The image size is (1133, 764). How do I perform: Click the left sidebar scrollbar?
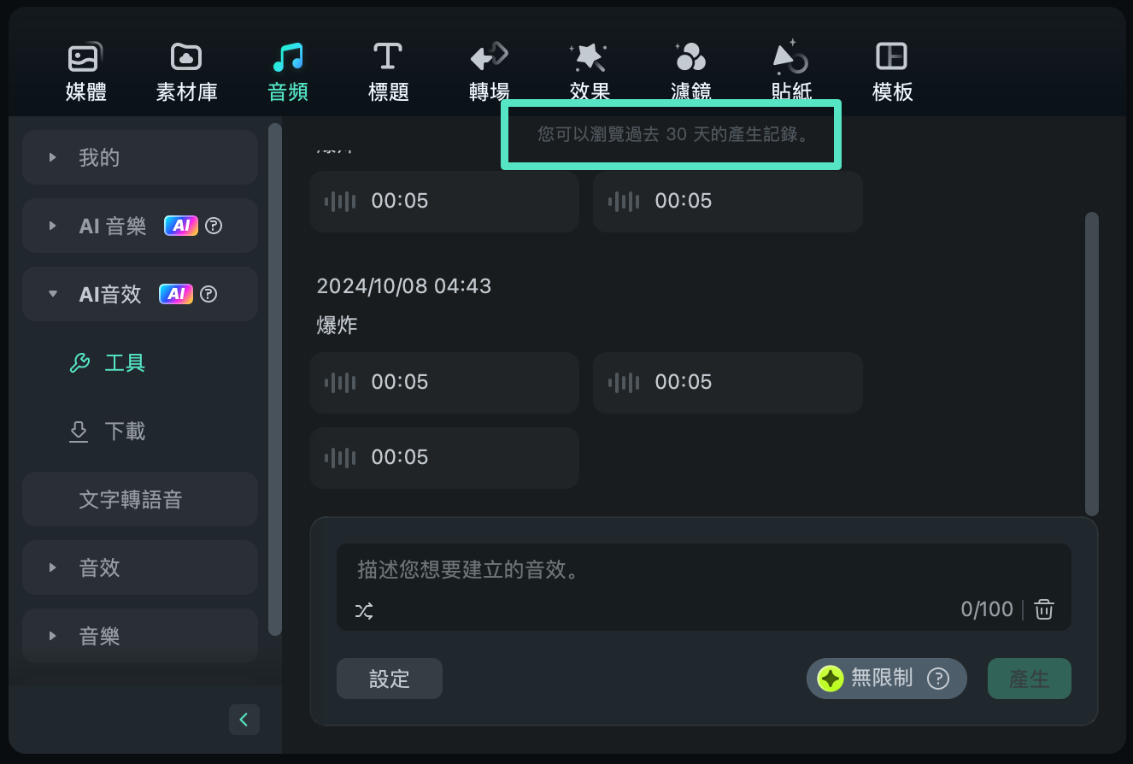(275, 379)
